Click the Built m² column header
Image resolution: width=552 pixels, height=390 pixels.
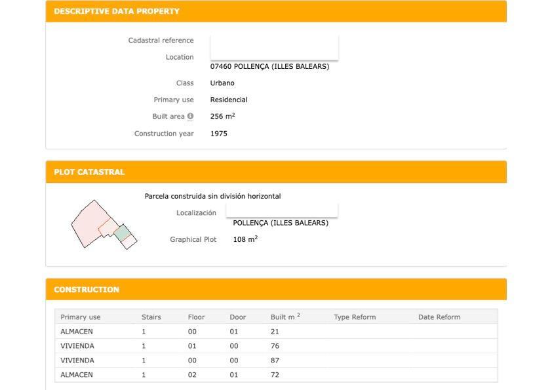(x=285, y=317)
